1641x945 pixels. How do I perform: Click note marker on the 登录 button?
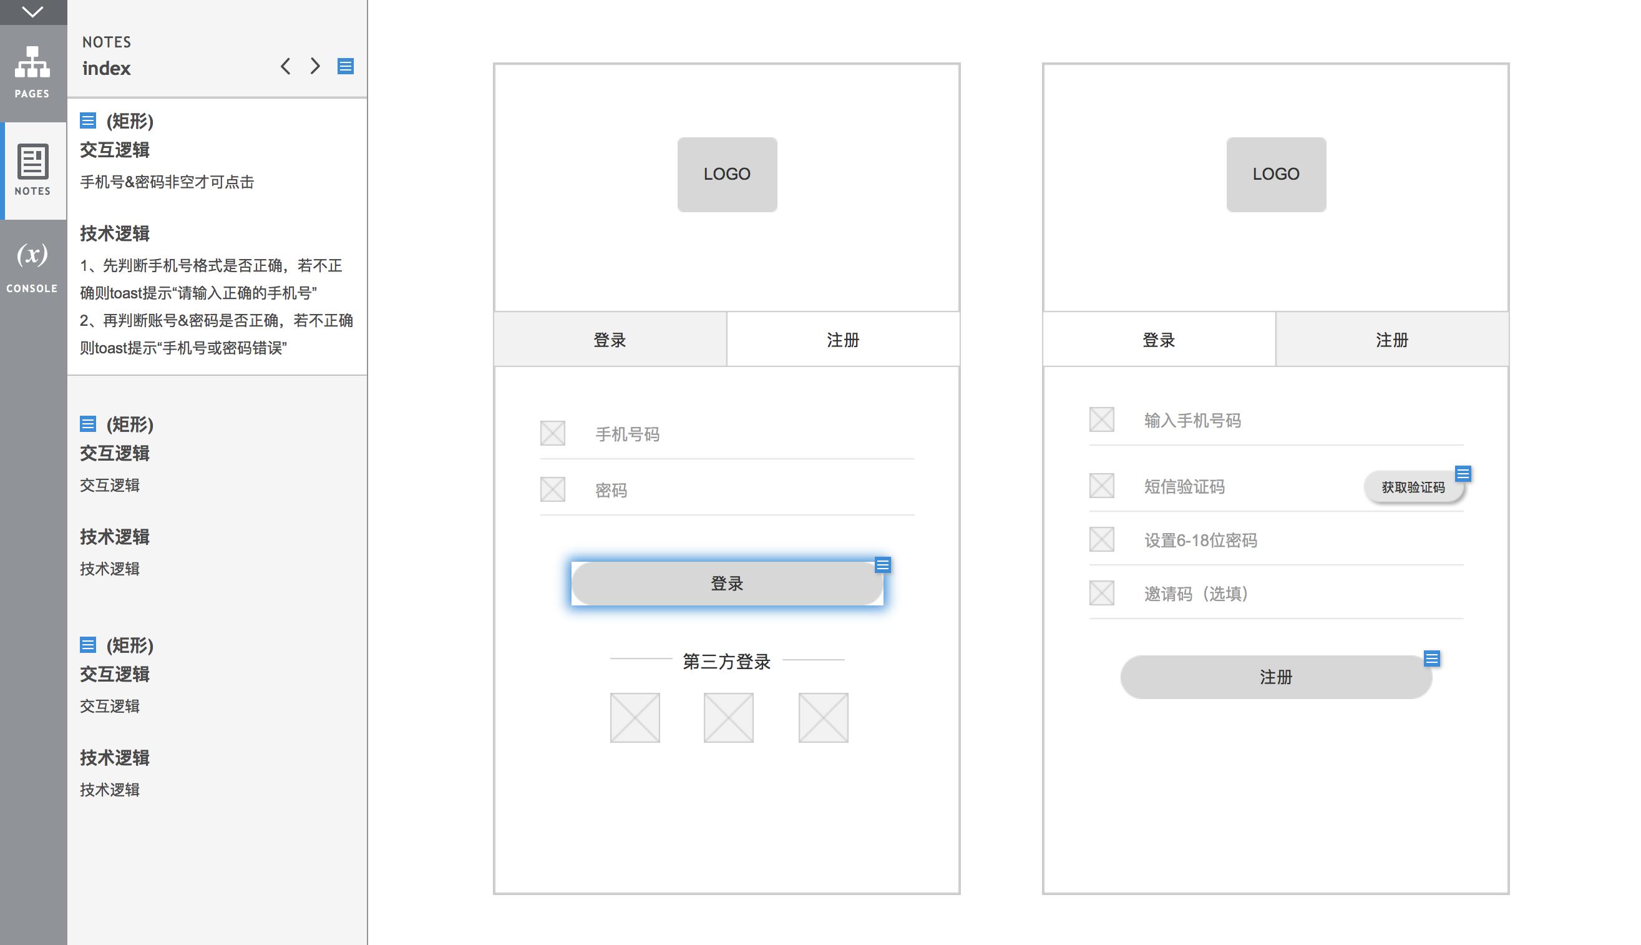pos(882,566)
